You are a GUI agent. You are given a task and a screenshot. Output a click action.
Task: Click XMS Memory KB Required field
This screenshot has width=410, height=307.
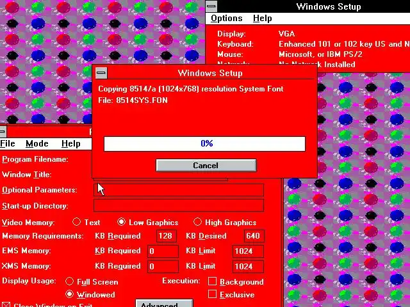click(x=163, y=266)
